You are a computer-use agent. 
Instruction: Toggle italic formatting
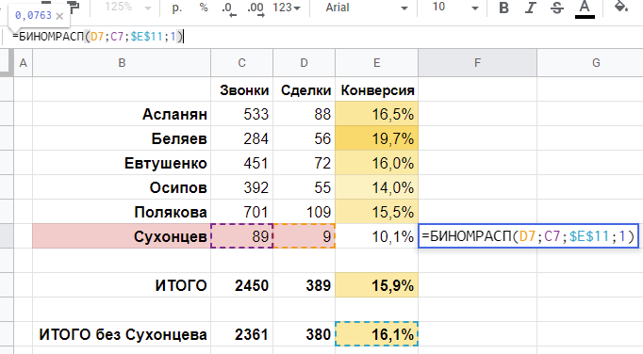(x=531, y=8)
